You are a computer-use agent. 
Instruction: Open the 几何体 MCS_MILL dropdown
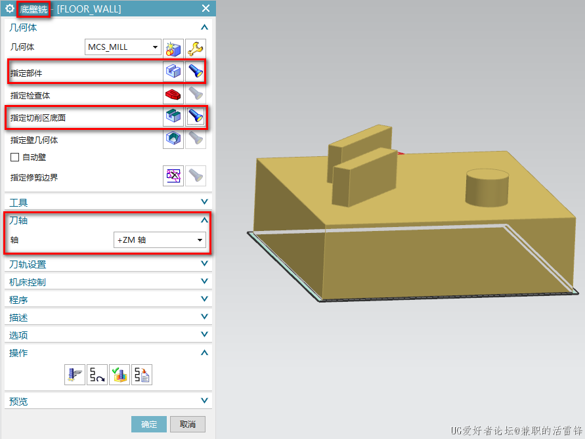[x=123, y=47]
